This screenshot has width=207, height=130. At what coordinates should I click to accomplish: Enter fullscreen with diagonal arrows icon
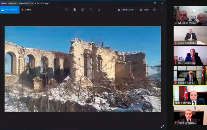pos(162,126)
